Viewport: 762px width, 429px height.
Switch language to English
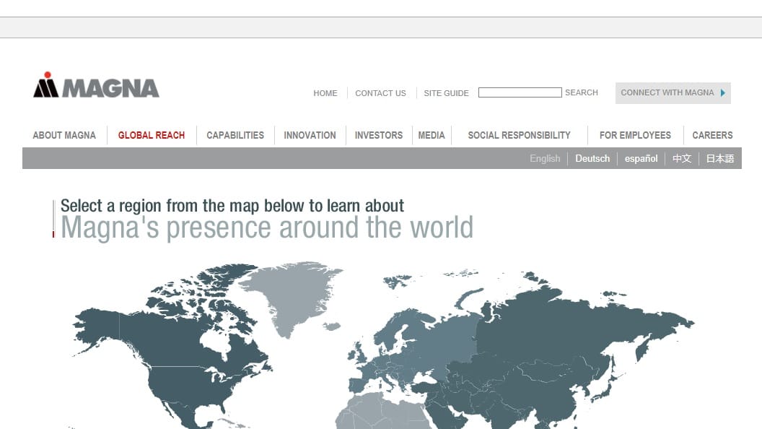545,159
